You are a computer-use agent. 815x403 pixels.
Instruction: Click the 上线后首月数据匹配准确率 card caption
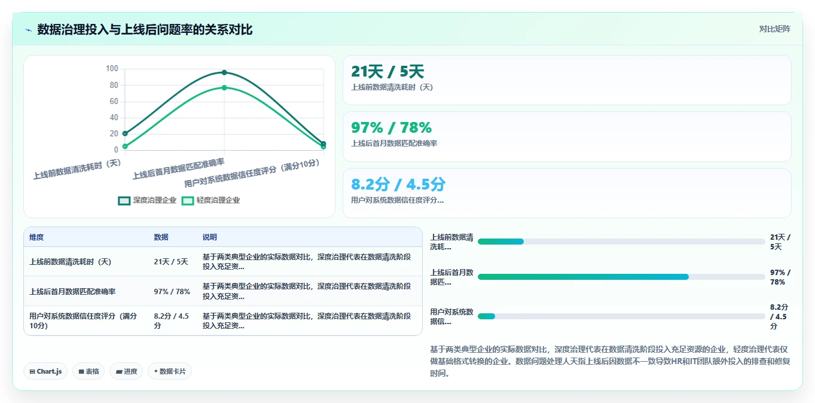click(394, 144)
